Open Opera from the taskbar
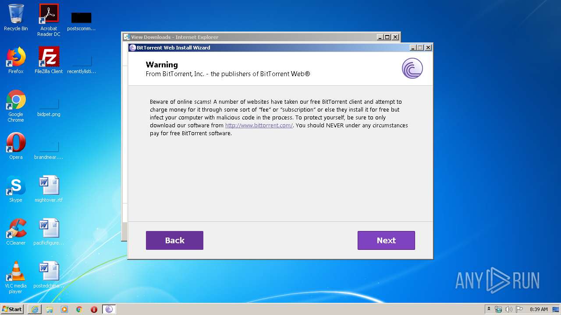The width and height of the screenshot is (561, 315). pyautogui.click(x=94, y=309)
